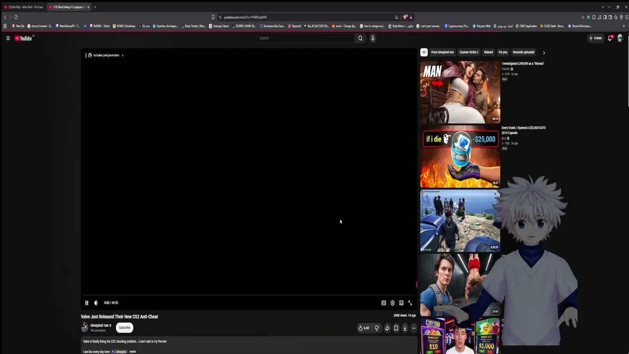Toggle subtitles/closed captions on the player

pyautogui.click(x=384, y=303)
